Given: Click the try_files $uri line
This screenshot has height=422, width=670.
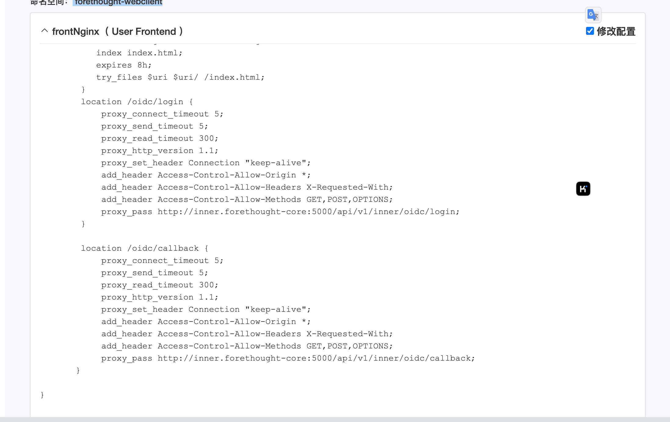Looking at the screenshot, I should [180, 77].
